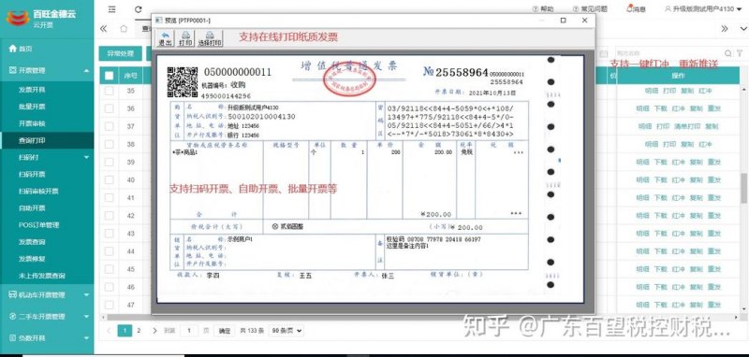Open the 90条/页 page size dropdown
749x357 pixels.
click(286, 330)
